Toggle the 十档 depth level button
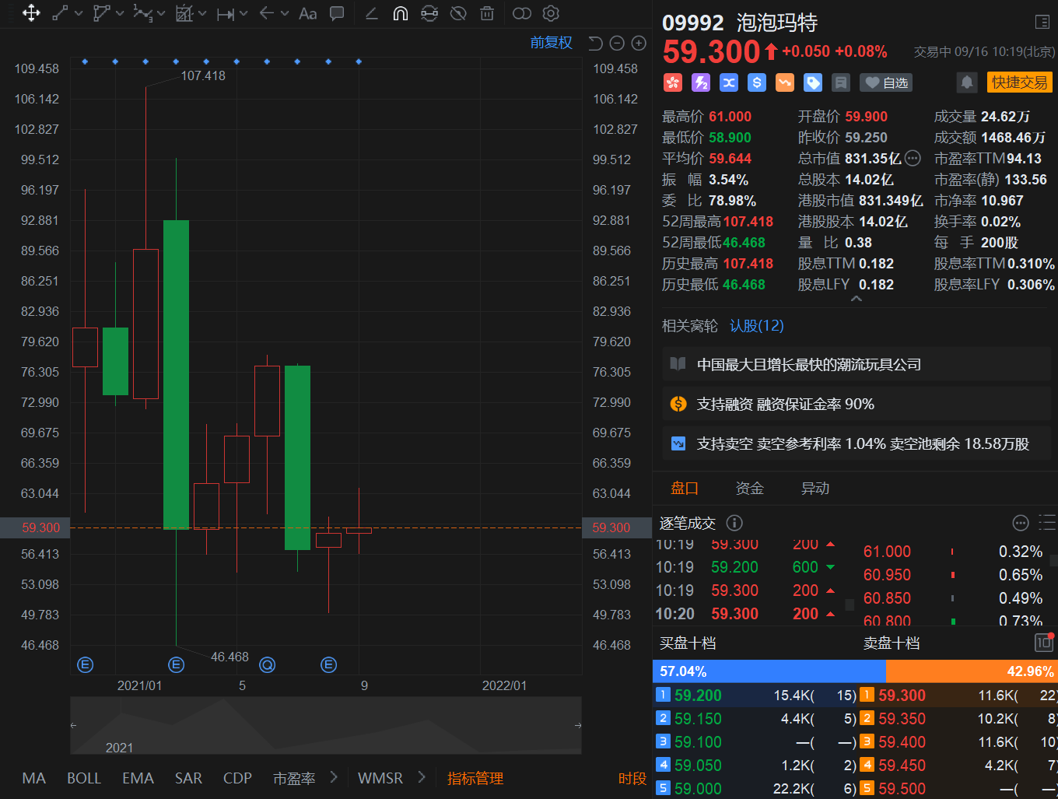Screen dimensions: 1058x799 [x=1043, y=643]
